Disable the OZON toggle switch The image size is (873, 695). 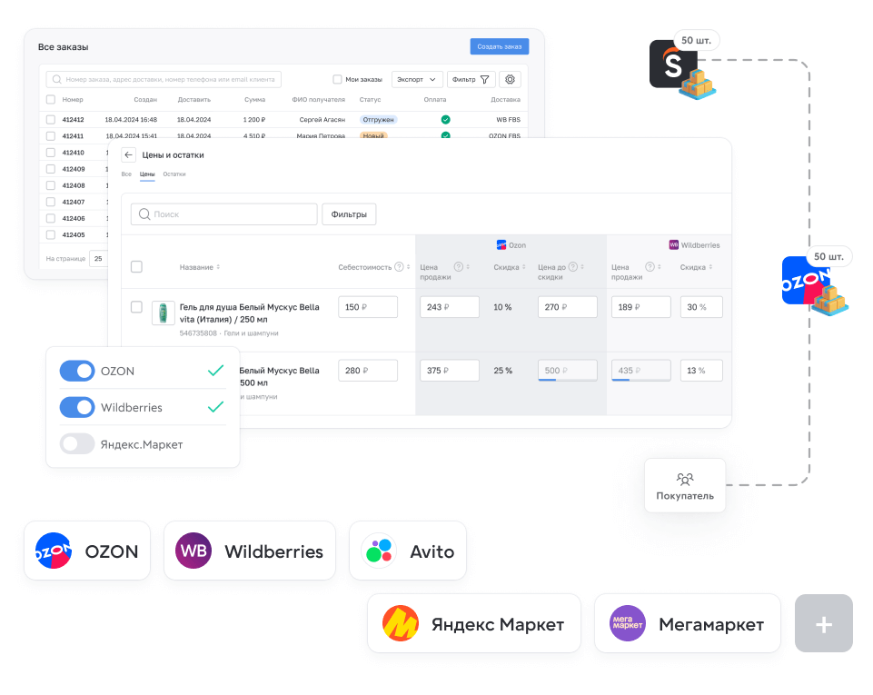point(77,371)
